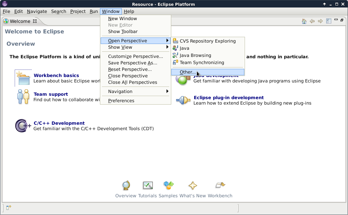Viewport: 348px width, 215px height.
Task: Click the forward arrow navigation icon
Action: 320,21
